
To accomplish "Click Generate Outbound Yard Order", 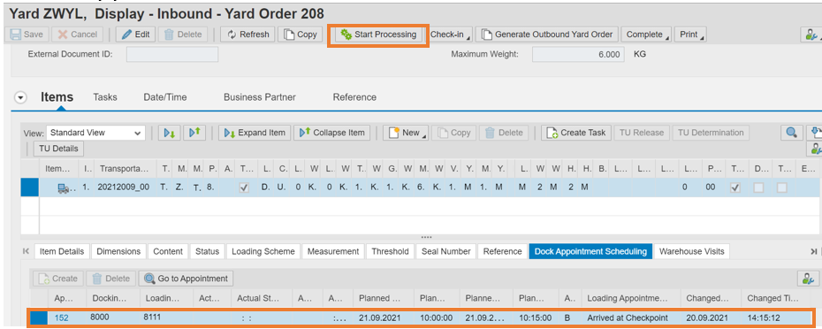I will (547, 34).
